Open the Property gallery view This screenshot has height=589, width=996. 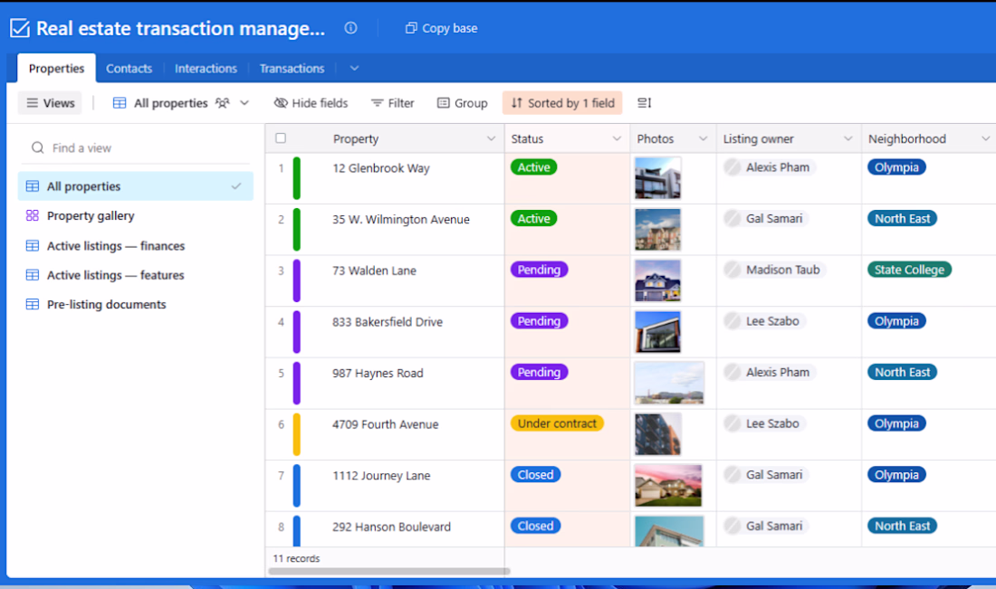[x=135, y=216]
